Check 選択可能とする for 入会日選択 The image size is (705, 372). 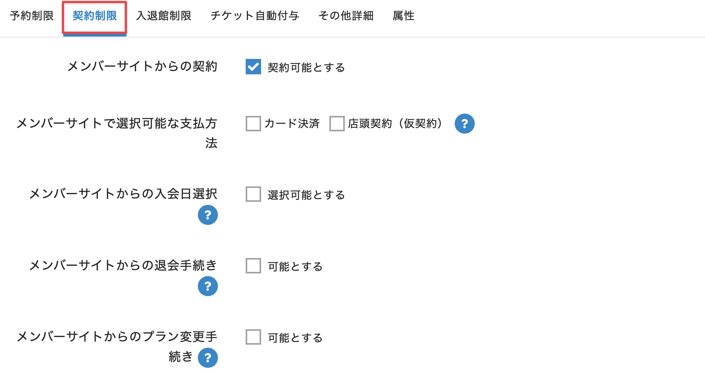[x=253, y=194]
